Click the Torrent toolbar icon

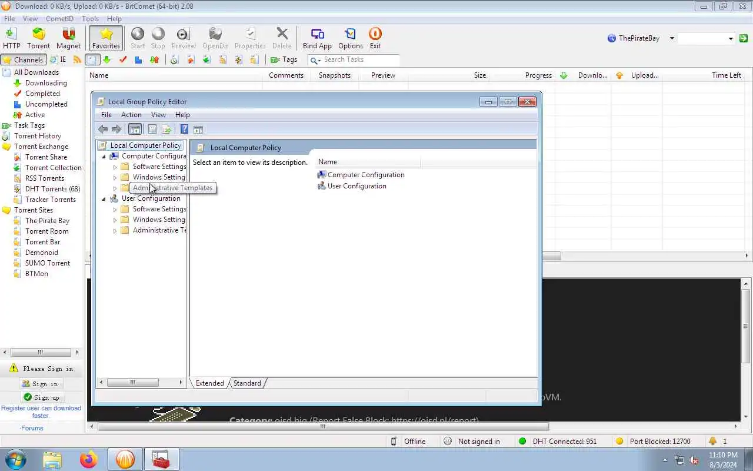point(39,38)
